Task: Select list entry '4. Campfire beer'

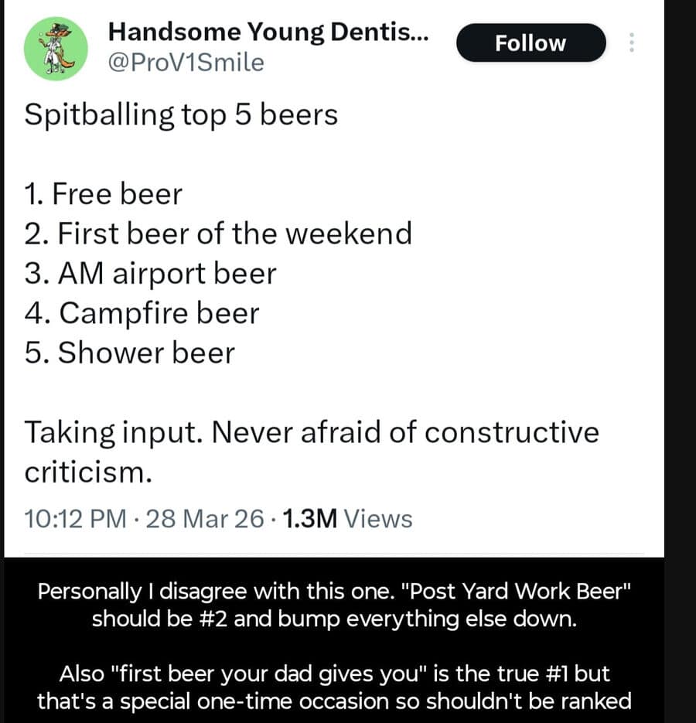Action: [142, 312]
